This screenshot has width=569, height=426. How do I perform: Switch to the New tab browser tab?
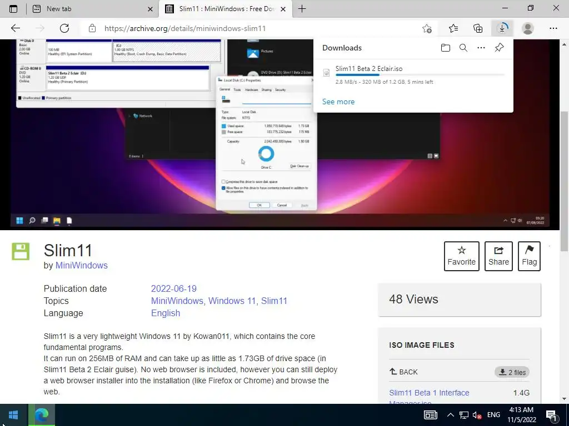click(x=93, y=9)
